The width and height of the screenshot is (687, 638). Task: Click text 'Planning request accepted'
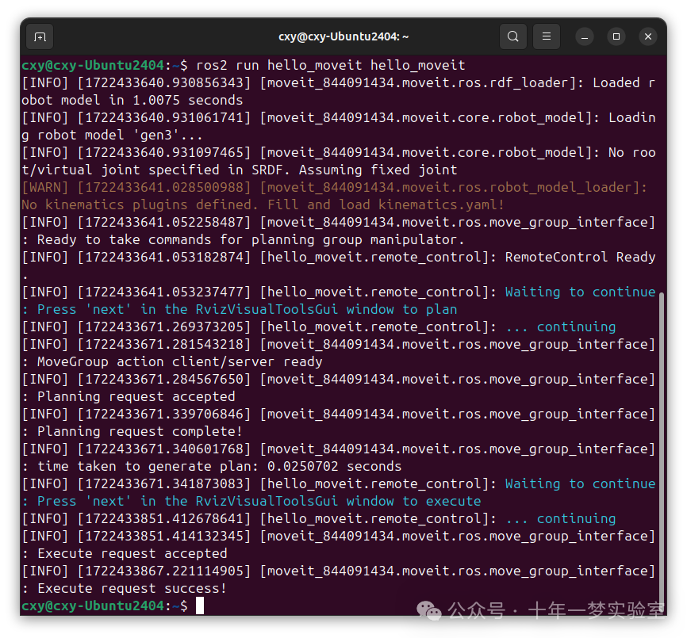point(136,397)
